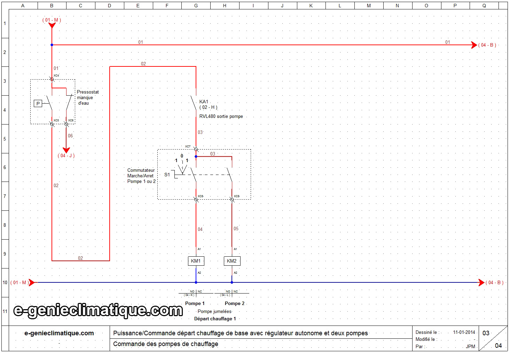Click the blue junction dot below KM2
Screen dimensions: 510x353
pyautogui.click(x=232, y=282)
